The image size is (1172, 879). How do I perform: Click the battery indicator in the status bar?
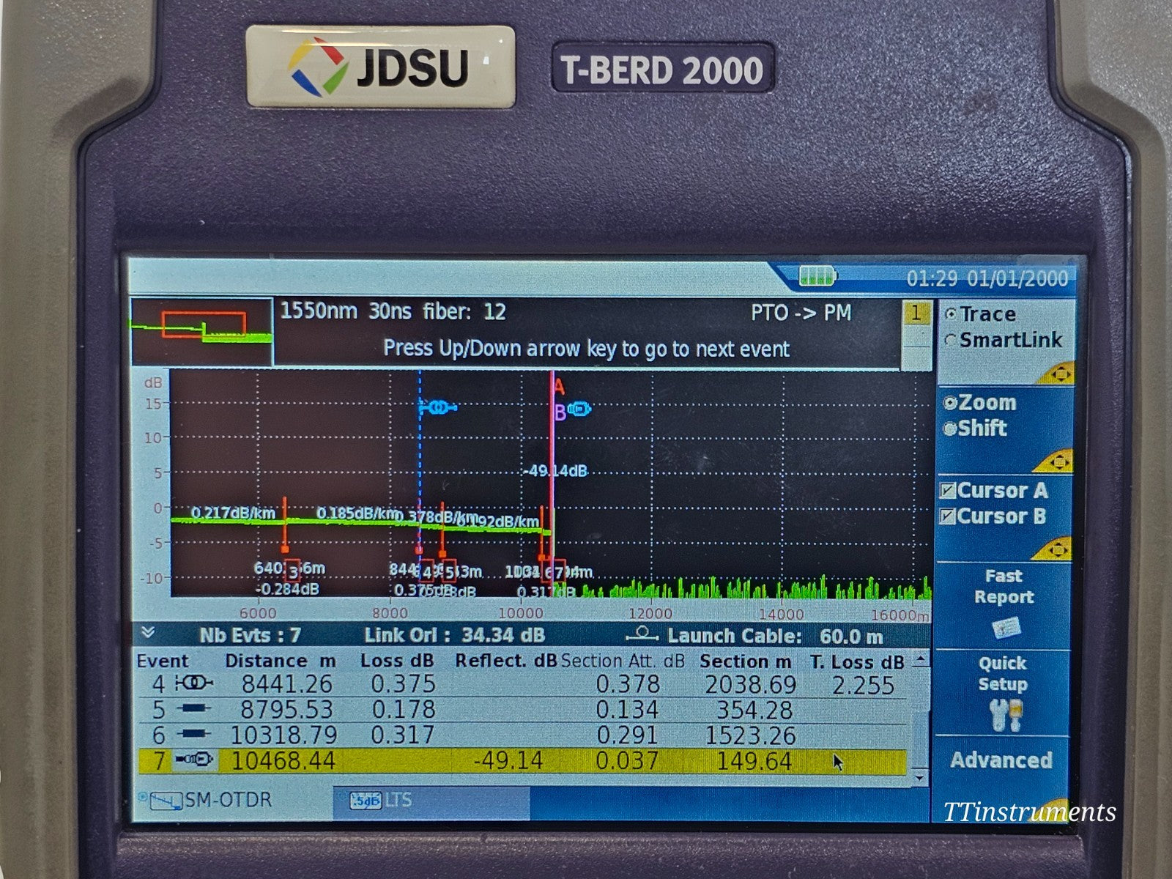click(x=818, y=277)
